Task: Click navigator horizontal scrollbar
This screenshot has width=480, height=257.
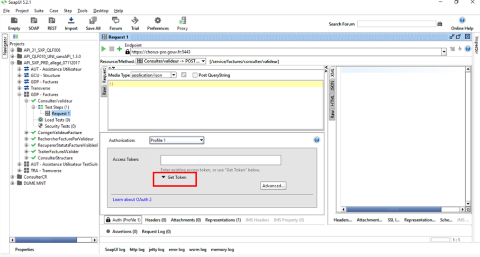Action: coord(53,240)
